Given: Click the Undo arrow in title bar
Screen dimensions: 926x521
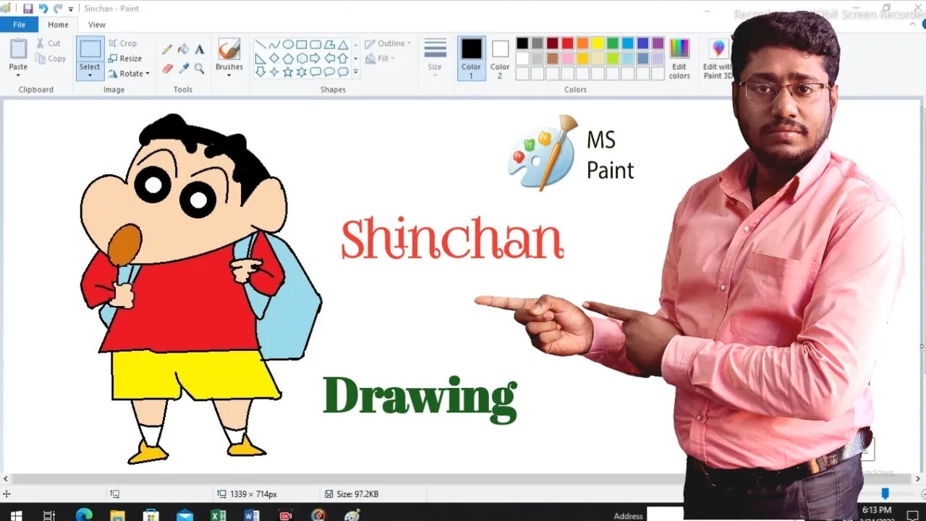Looking at the screenshot, I should click(43, 9).
